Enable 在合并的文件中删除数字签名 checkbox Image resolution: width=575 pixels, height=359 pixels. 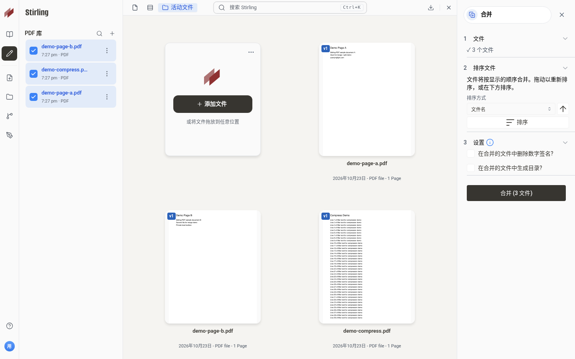pos(471,154)
